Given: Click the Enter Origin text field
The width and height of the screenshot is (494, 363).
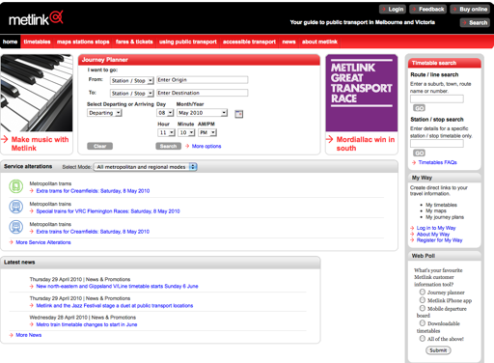Looking at the screenshot, I should point(203,80).
